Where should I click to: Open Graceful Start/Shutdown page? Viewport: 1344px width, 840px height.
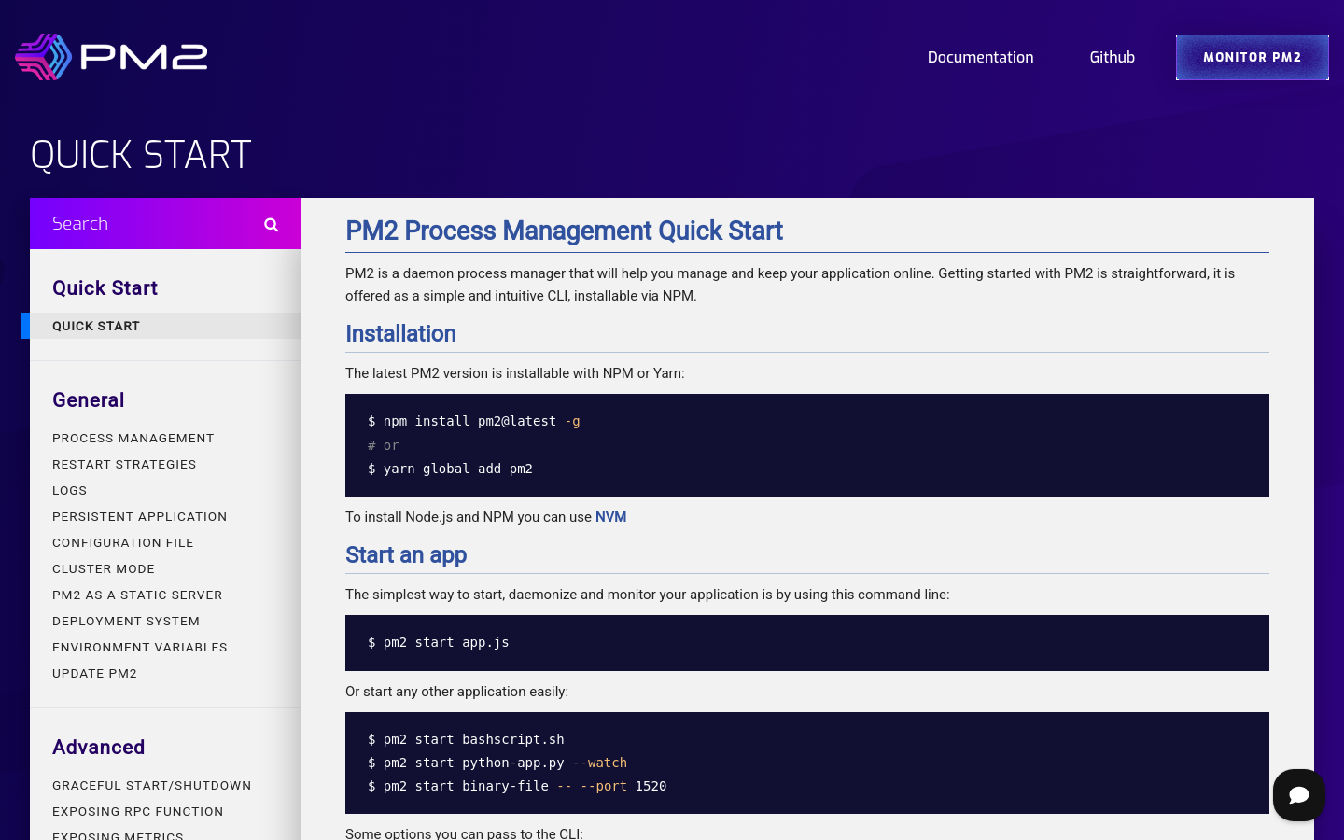152,785
